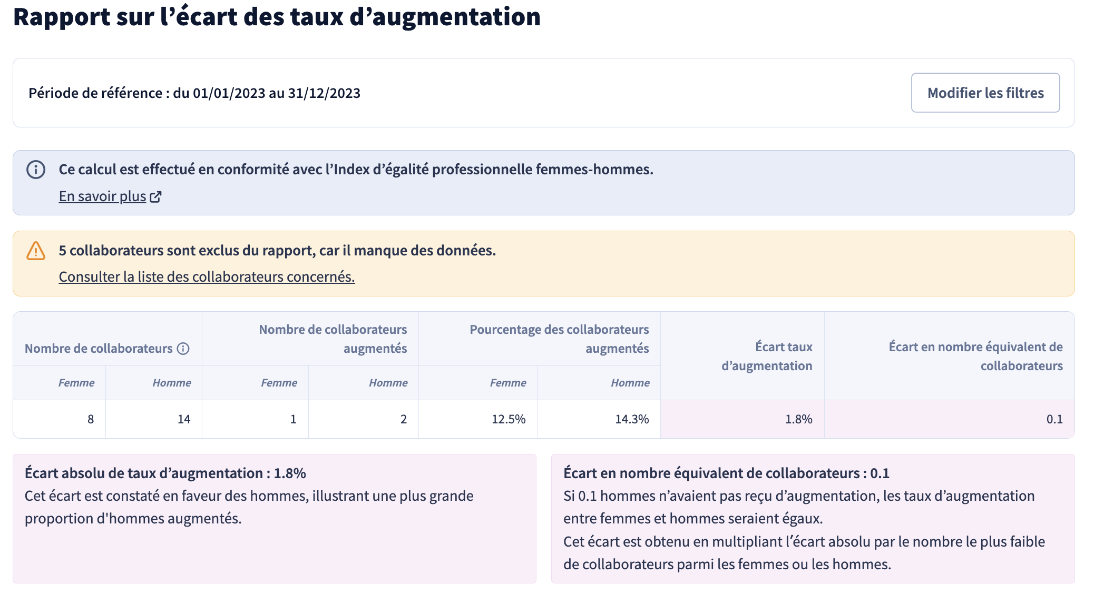
Task: Select the 1.8% écart taux cell
Action: coord(742,419)
